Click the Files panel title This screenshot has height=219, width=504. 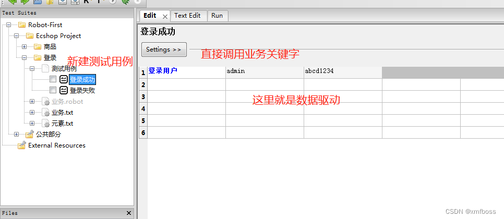coord(10,213)
